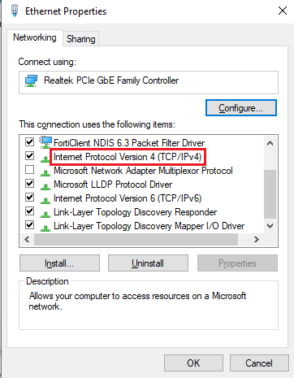Click the vertical scrollbar thumb in the items list
Viewport: 294px width, 378px height.
[270, 193]
